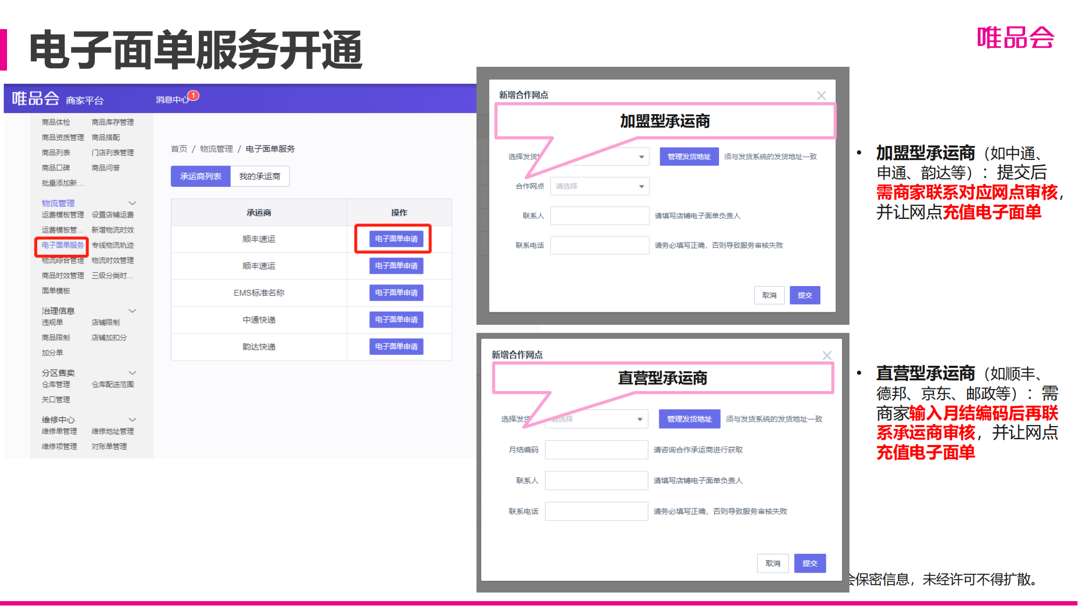Open 电子面单服务 in the sidebar
Viewport: 1078px width, 606px height.
[63, 245]
